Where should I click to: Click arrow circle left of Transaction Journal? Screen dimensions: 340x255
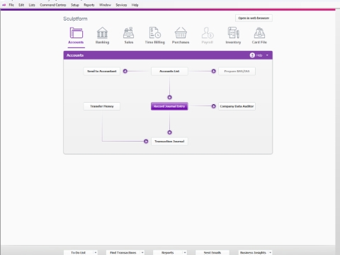(146, 141)
